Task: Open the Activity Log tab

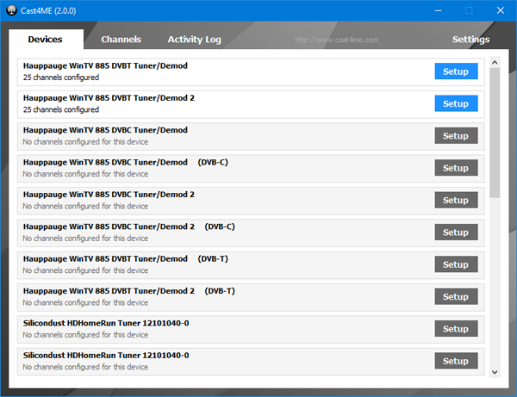Action: (x=194, y=40)
